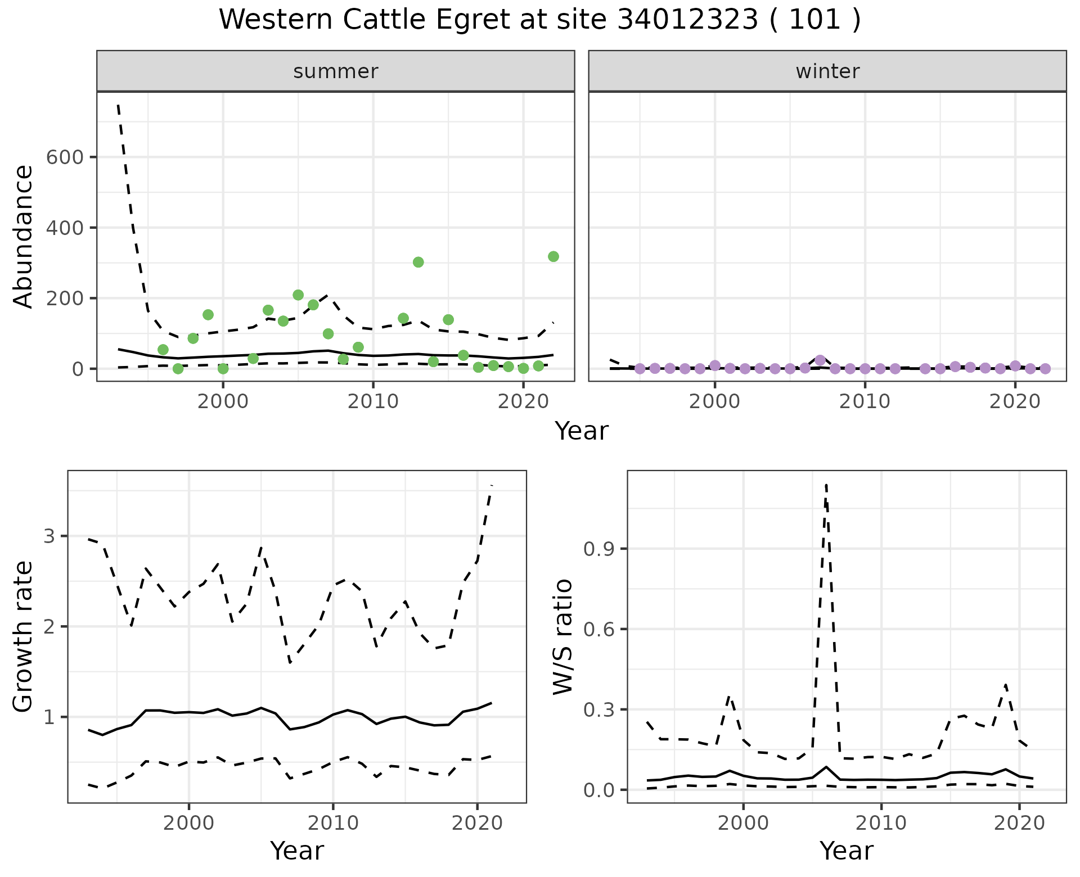Click the Year label below abundance panels

pos(582,431)
